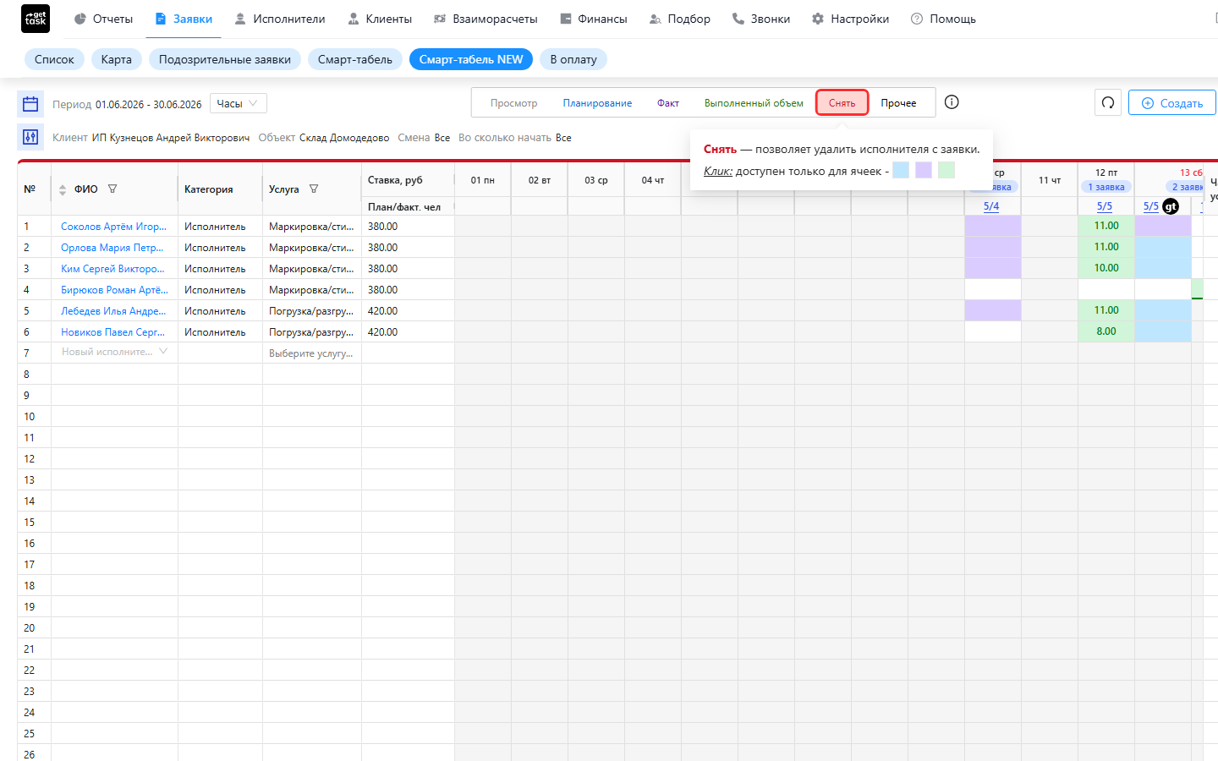This screenshot has height=761, width=1218.
Task: Switch to the Смарт-табель tab
Action: pyautogui.click(x=355, y=59)
